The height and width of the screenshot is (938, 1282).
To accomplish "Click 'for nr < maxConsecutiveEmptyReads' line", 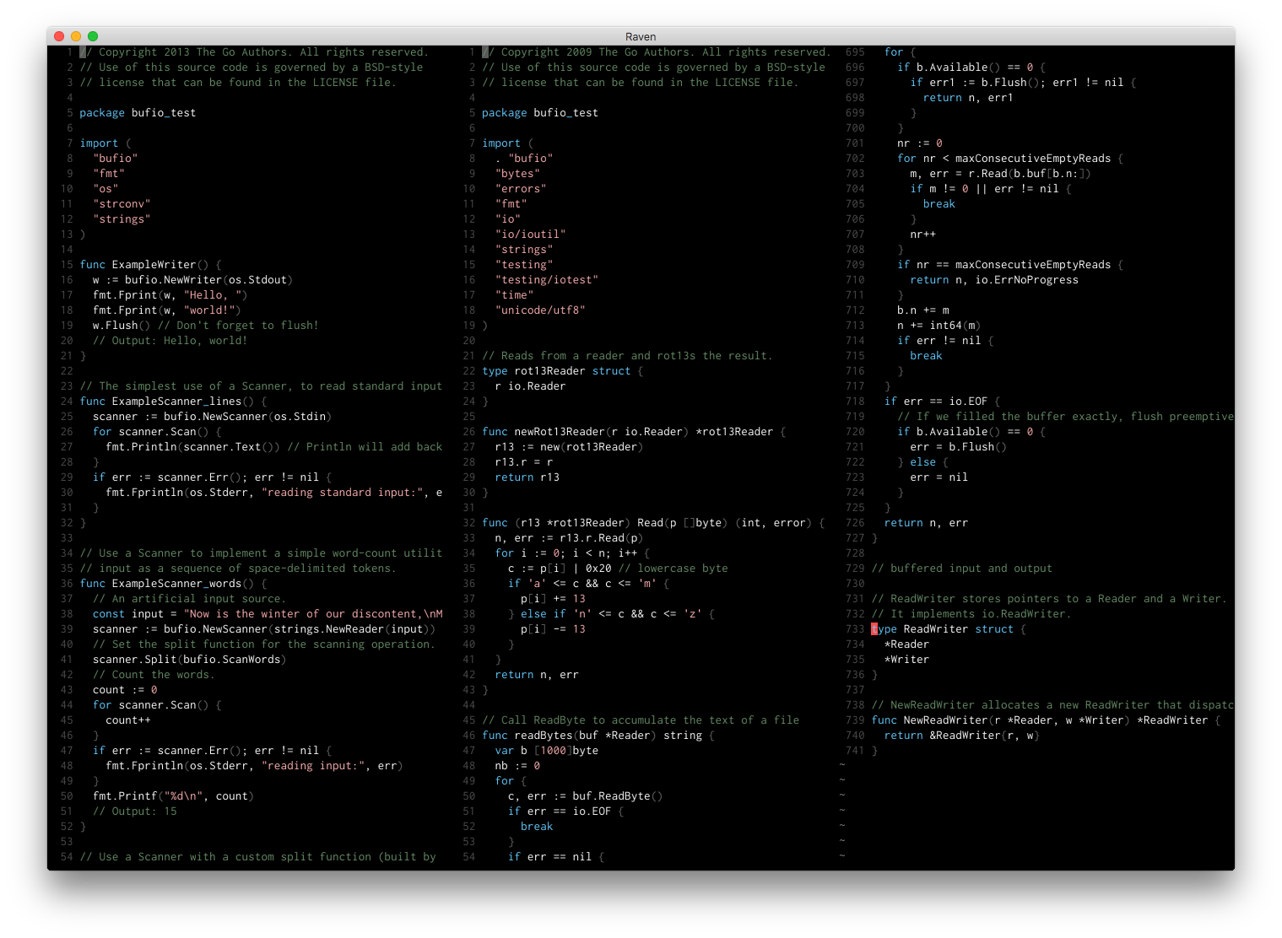I will pyautogui.click(x=1010, y=159).
